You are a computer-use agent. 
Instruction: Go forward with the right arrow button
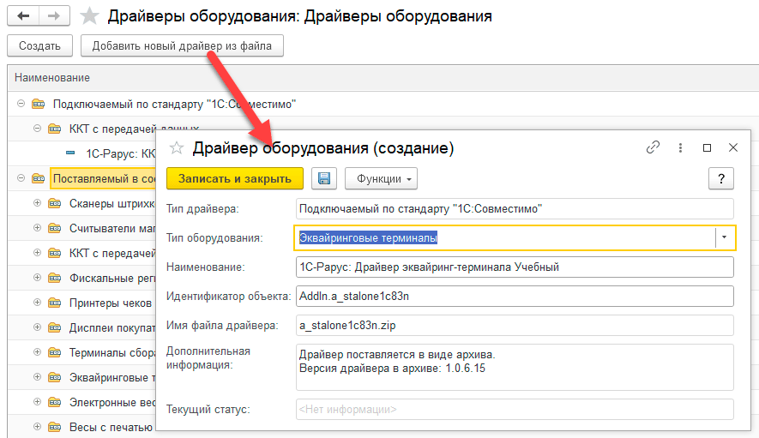(54, 16)
